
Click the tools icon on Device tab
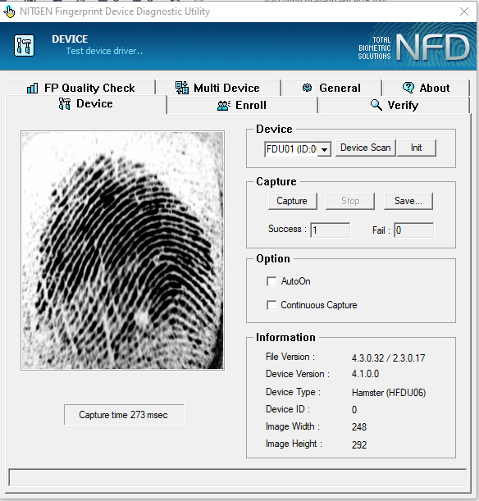(65, 104)
